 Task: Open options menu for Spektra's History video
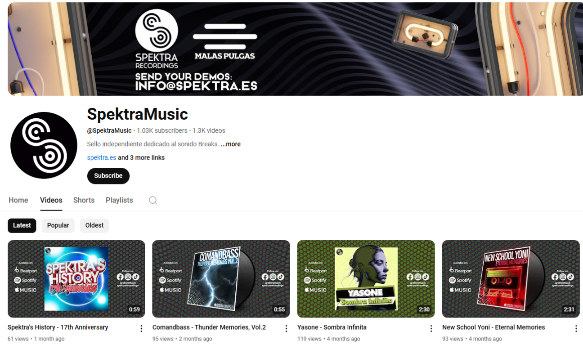[141, 328]
